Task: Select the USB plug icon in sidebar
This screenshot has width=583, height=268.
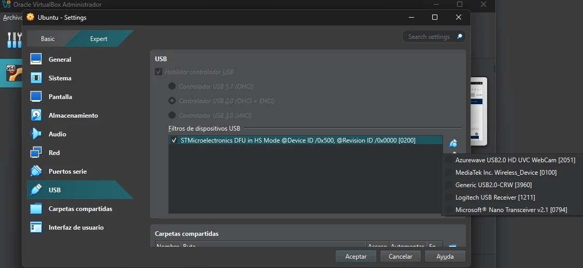Action: coord(36,190)
